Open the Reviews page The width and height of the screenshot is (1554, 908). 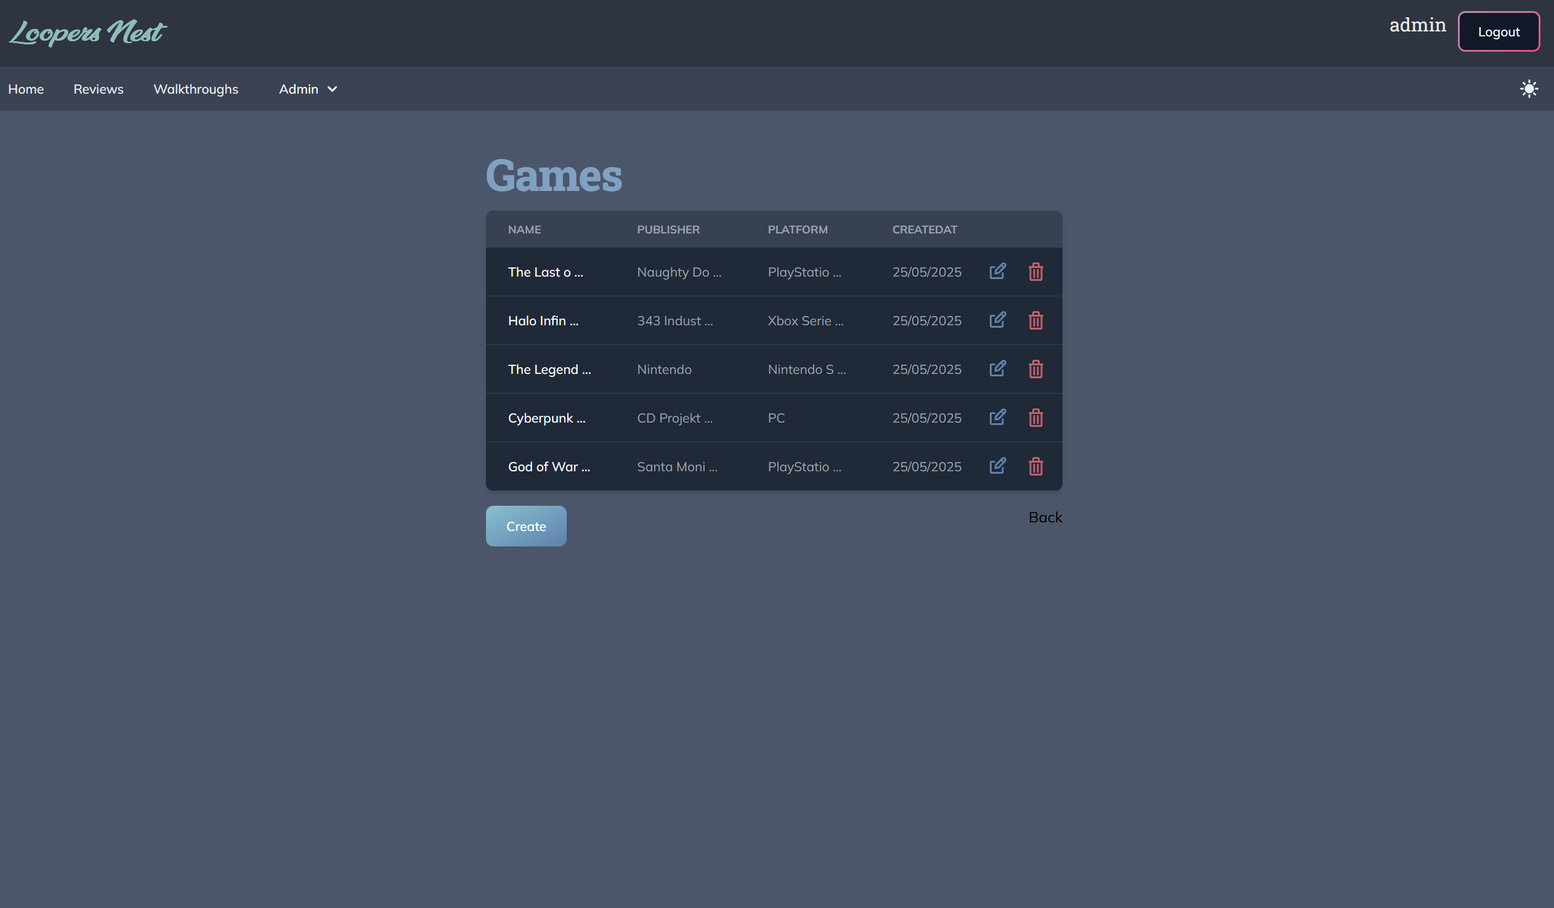(98, 89)
